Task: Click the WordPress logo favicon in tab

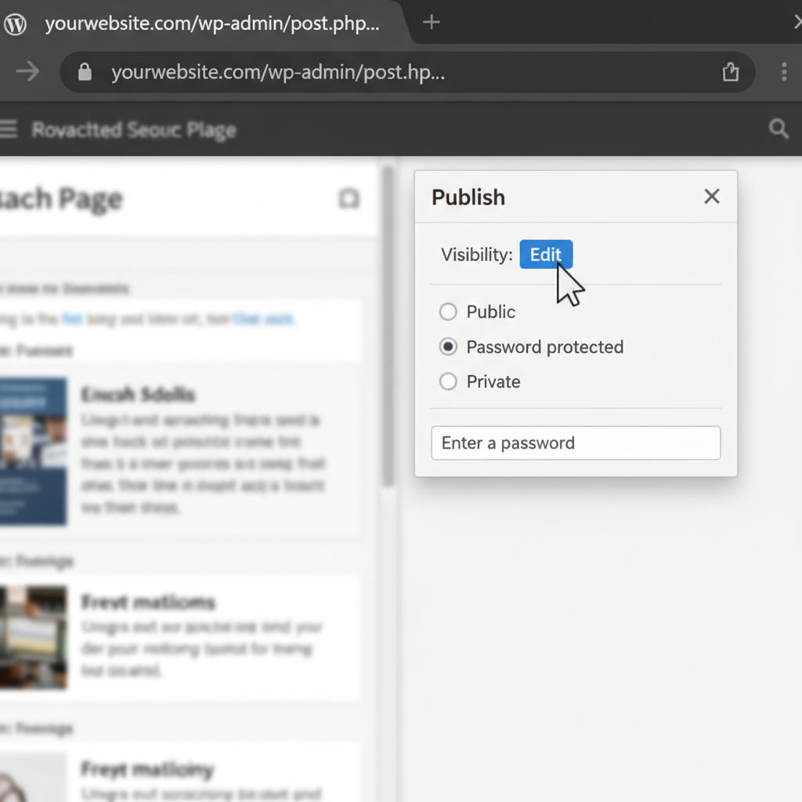Action: [x=15, y=24]
